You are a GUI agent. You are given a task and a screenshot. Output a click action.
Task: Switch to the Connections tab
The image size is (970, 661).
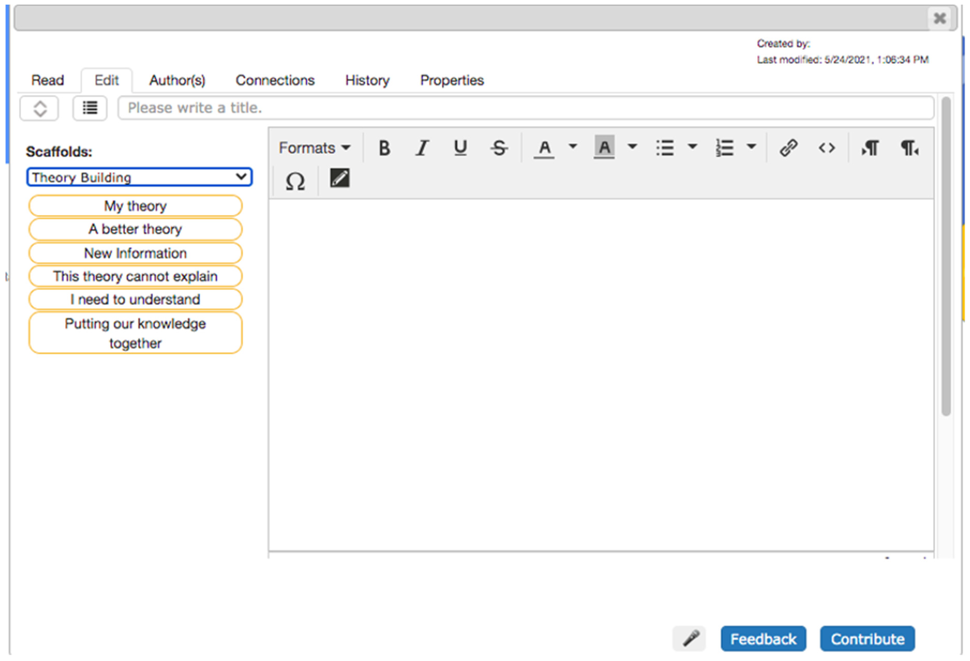pyautogui.click(x=275, y=80)
